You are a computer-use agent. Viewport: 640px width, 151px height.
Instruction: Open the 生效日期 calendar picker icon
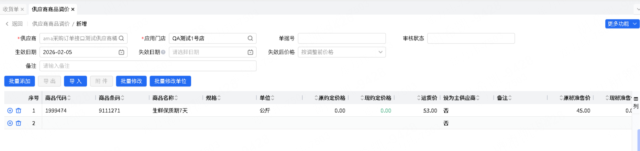pos(121,52)
